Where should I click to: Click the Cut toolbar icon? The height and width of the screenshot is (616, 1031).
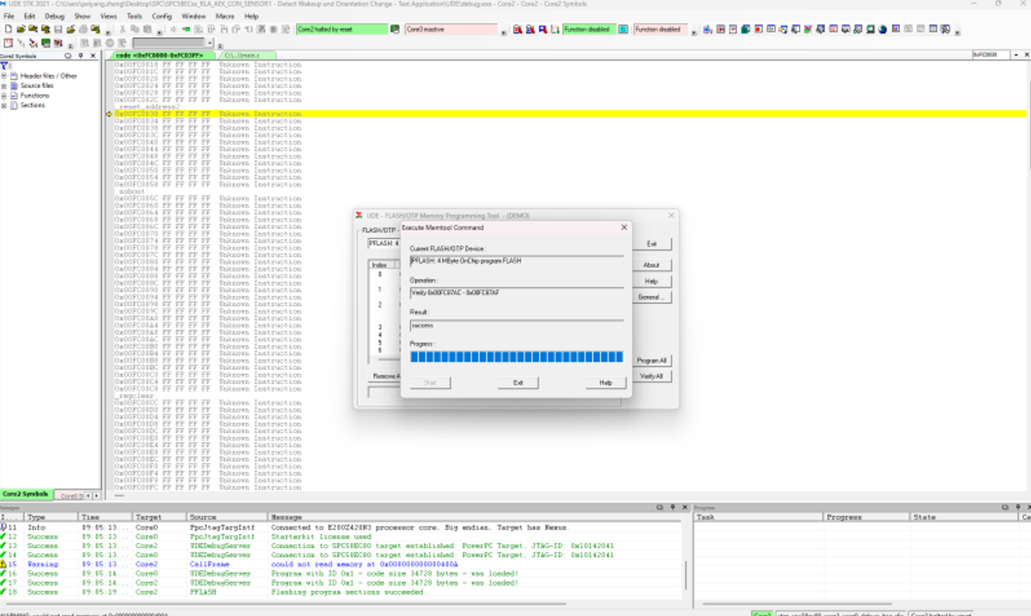pos(123,29)
